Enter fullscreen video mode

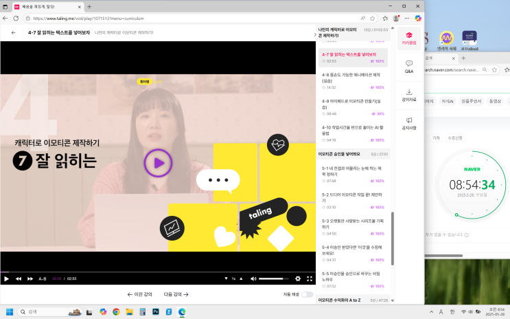pos(310,278)
